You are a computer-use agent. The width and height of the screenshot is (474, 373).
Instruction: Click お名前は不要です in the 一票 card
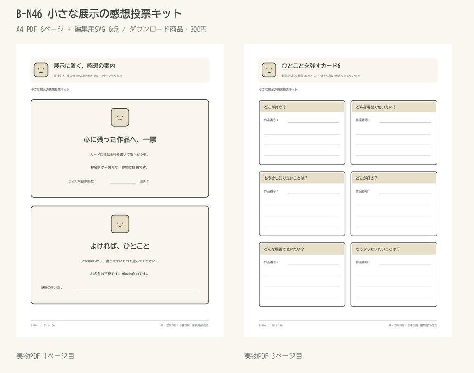105,167
